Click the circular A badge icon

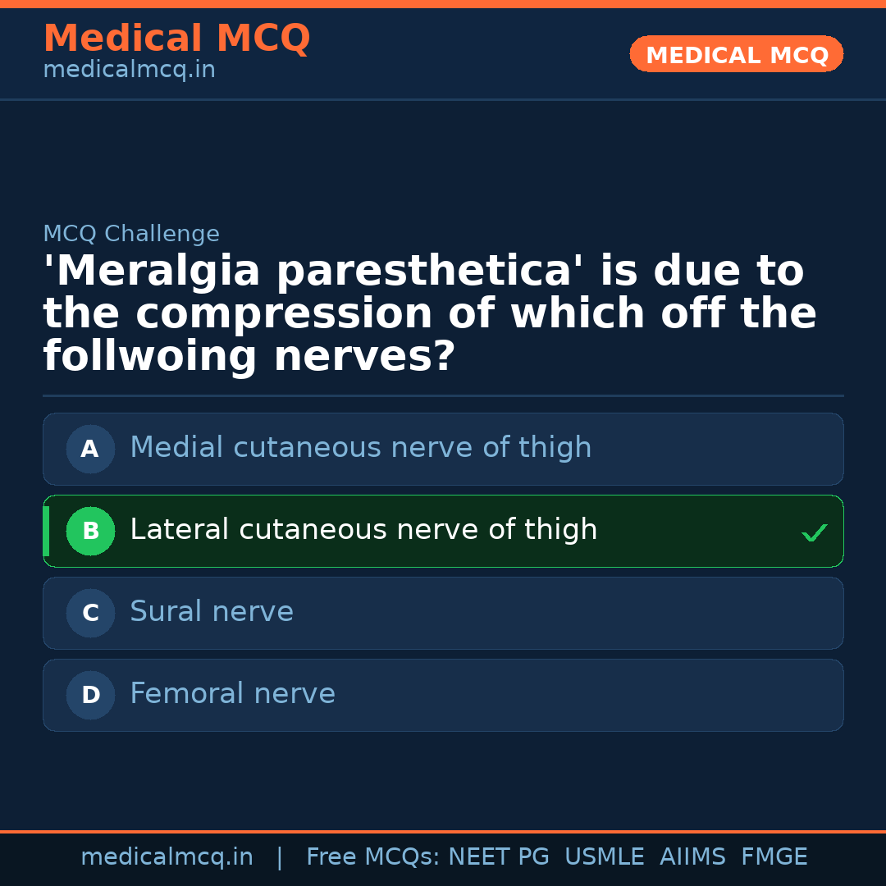point(90,449)
